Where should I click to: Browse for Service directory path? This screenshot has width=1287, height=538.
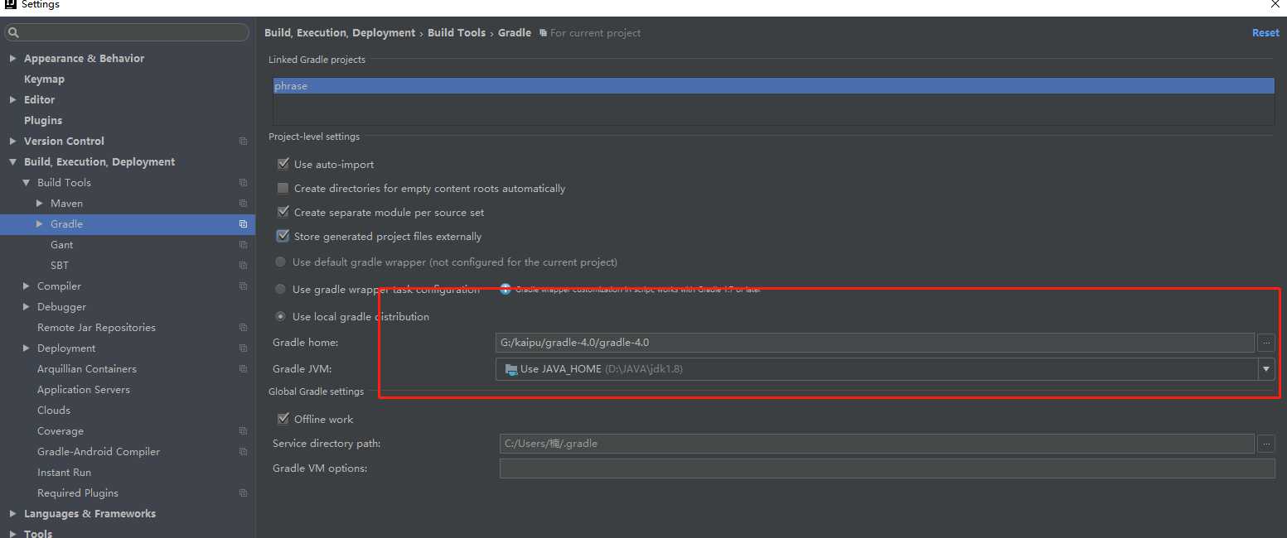[x=1265, y=444]
